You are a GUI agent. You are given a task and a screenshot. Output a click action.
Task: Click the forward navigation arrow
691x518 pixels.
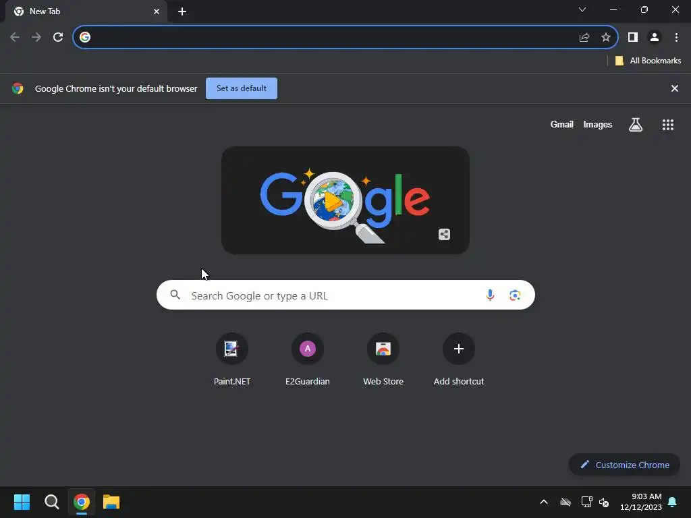pyautogui.click(x=36, y=37)
